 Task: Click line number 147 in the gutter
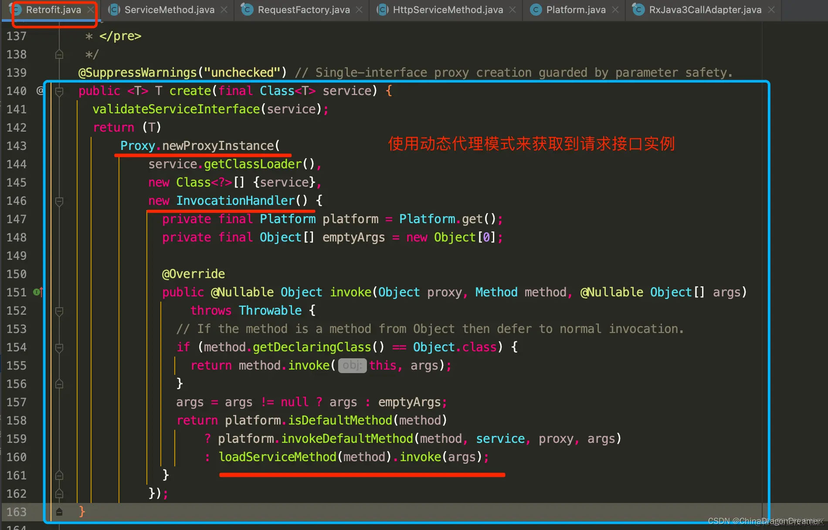point(17,219)
